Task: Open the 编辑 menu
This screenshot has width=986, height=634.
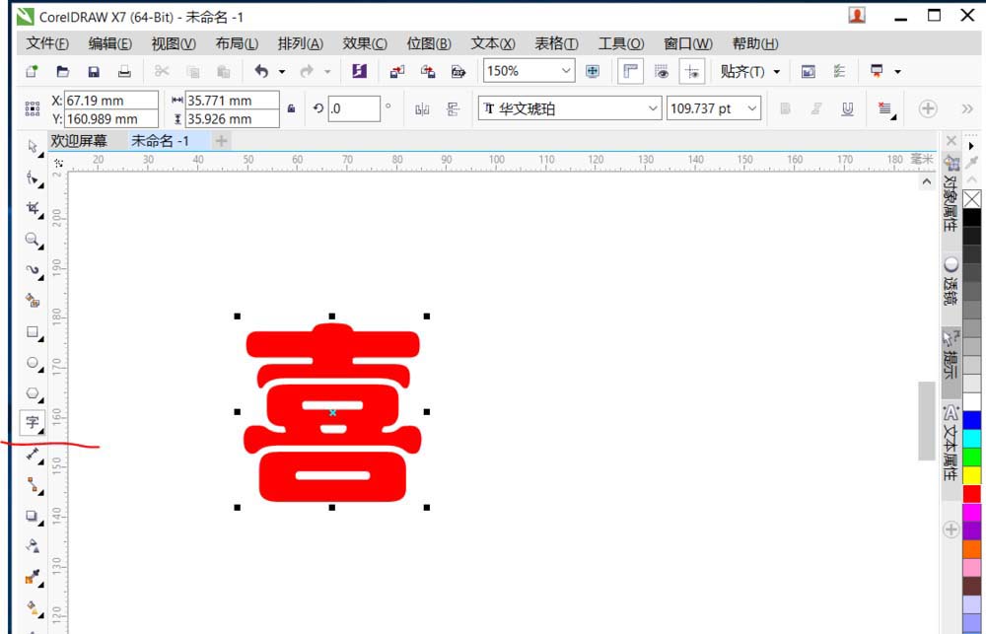Action: coord(110,43)
